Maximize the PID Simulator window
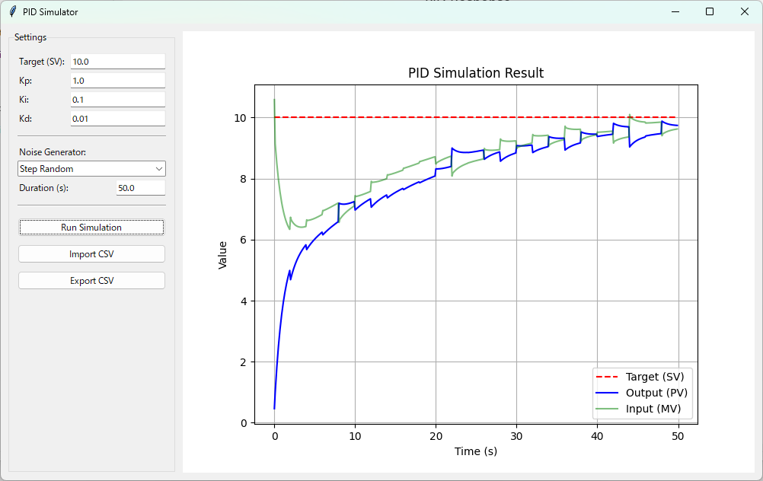The height and width of the screenshot is (481, 763). coord(710,11)
